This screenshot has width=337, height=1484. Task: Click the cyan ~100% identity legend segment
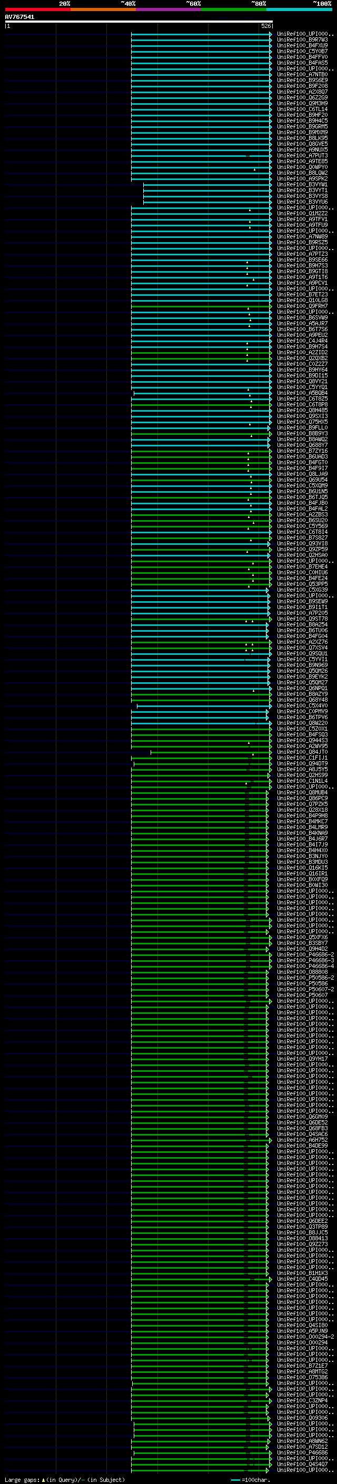click(x=299, y=9)
